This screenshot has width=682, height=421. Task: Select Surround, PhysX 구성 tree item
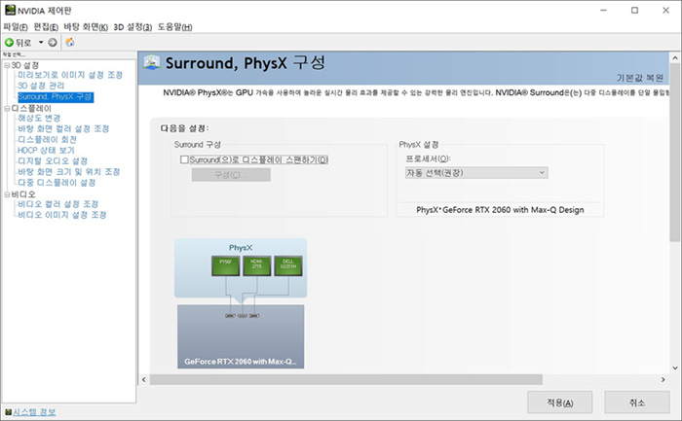(56, 97)
